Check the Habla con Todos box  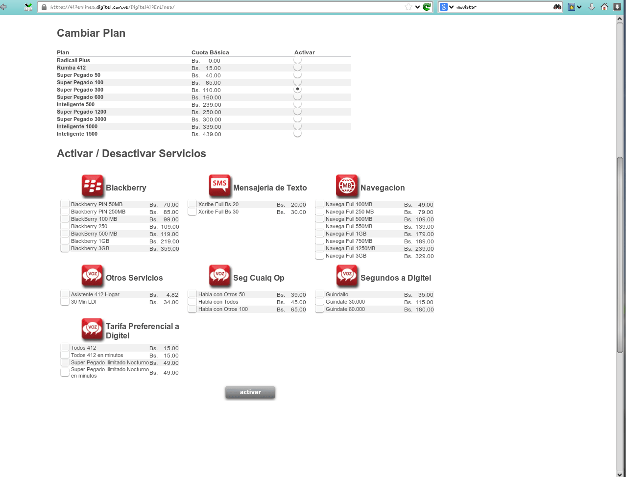pos(192,302)
